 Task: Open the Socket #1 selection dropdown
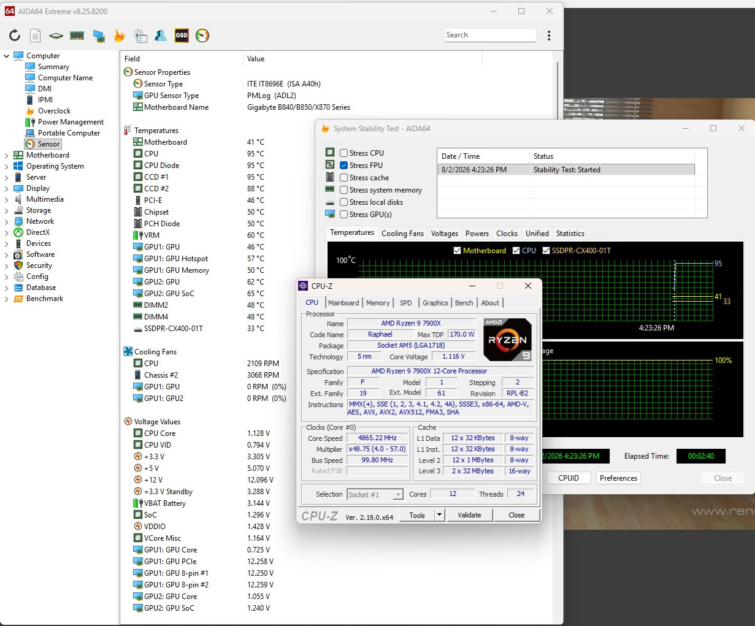(375, 494)
